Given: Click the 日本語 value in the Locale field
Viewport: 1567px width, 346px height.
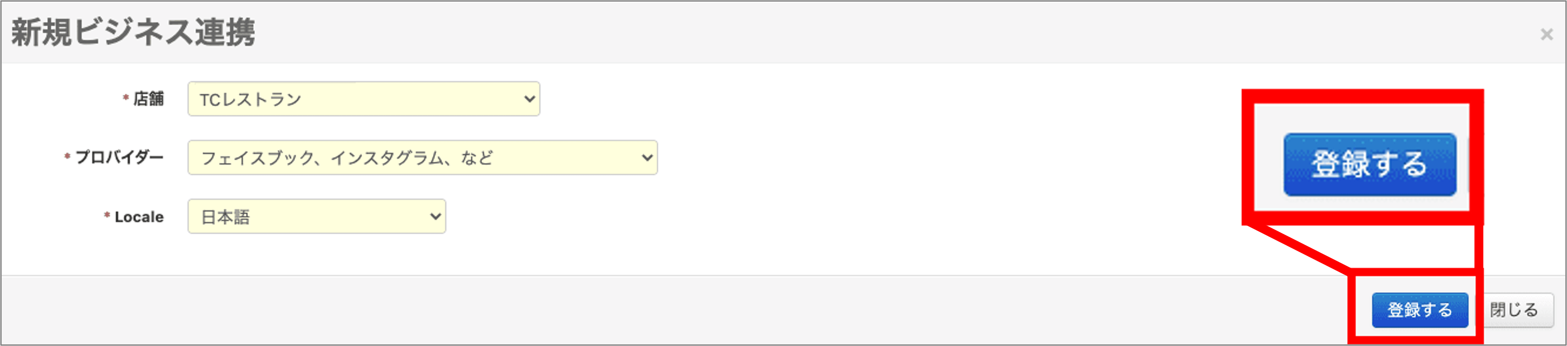Looking at the screenshot, I should point(226,217).
